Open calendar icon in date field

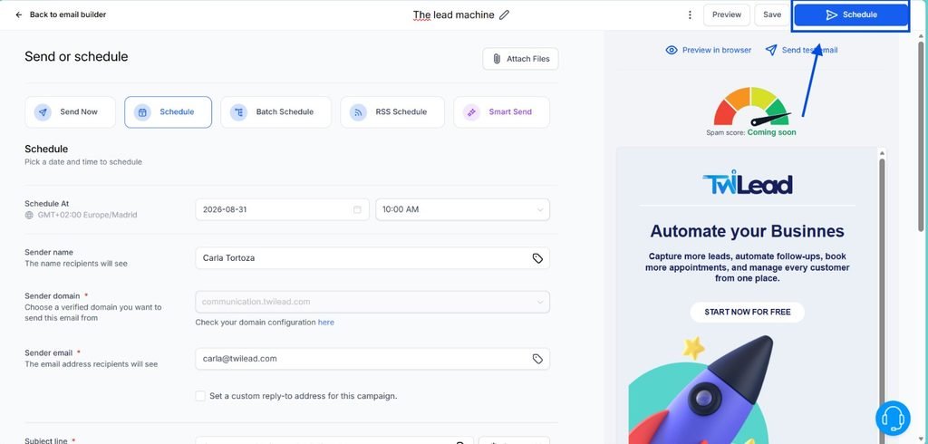(x=357, y=209)
